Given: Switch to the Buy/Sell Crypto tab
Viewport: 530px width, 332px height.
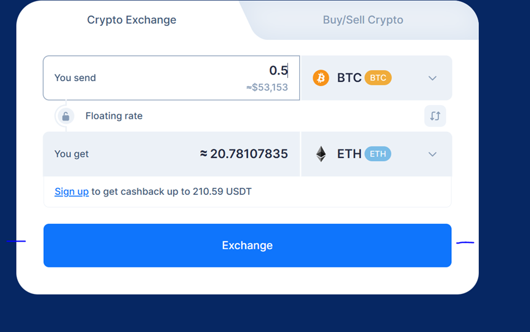Looking at the screenshot, I should tap(363, 20).
